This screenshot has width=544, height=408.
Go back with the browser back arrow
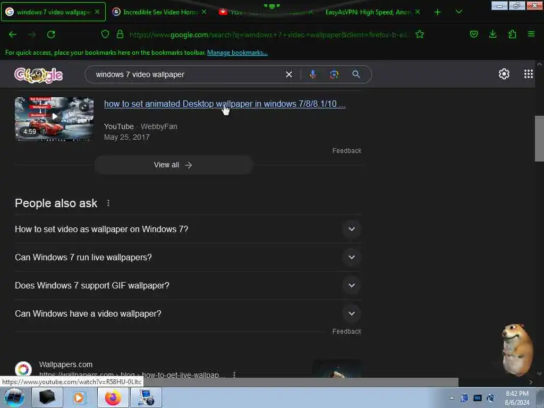coord(13,35)
